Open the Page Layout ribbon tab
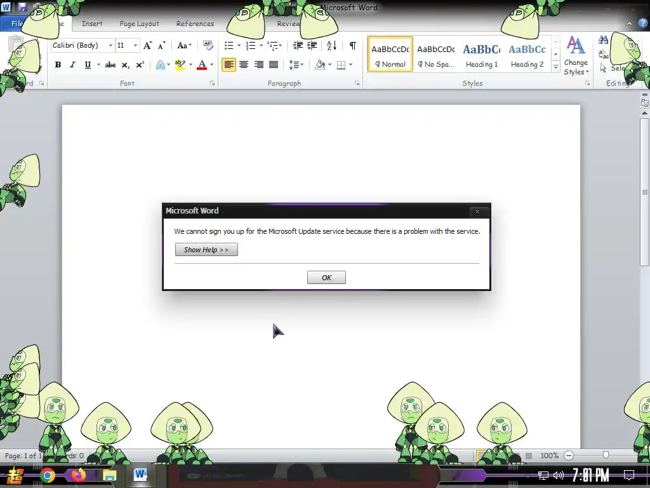The image size is (650, 488). click(139, 24)
